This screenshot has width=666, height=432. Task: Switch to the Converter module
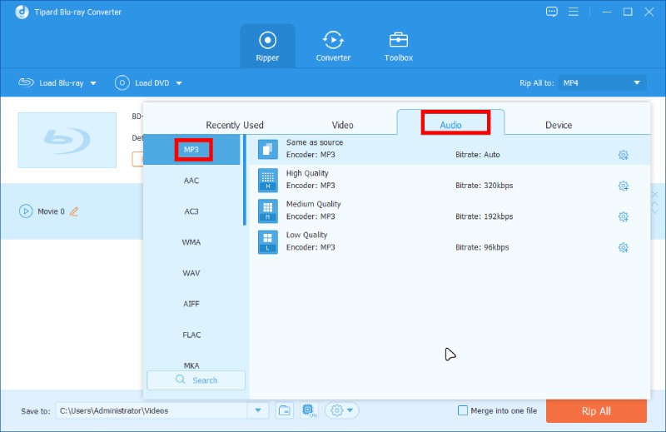point(333,47)
